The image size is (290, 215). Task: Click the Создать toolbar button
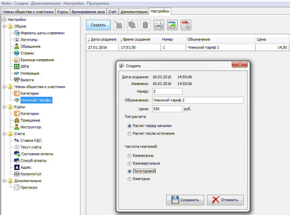point(98,25)
